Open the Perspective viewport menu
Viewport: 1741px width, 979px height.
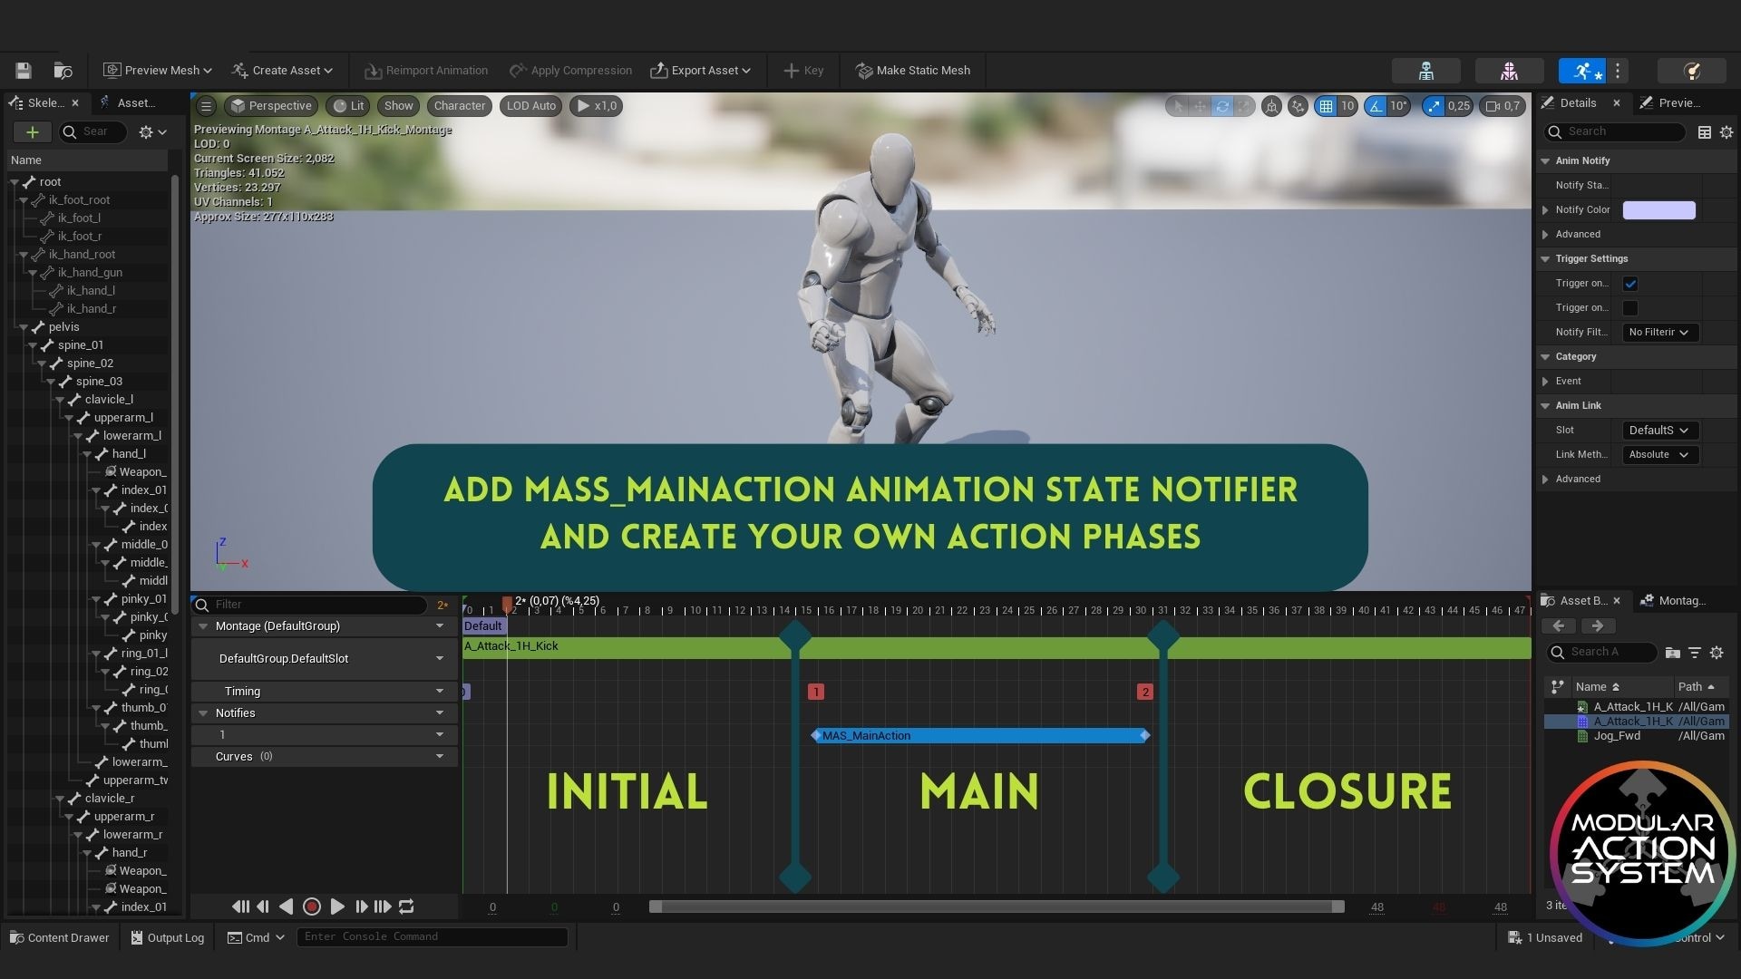tap(270, 106)
